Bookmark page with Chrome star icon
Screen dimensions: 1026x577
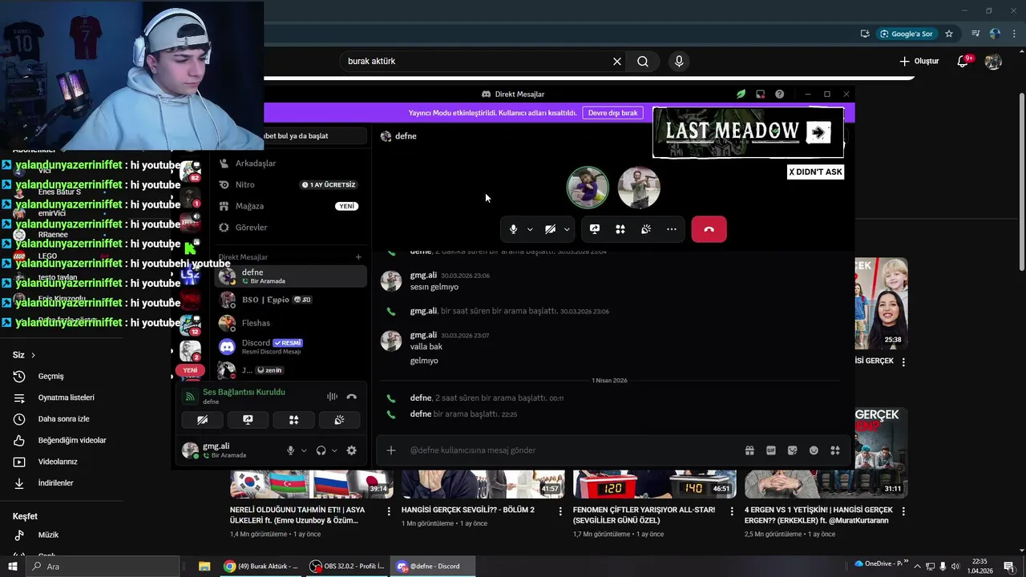point(949,34)
